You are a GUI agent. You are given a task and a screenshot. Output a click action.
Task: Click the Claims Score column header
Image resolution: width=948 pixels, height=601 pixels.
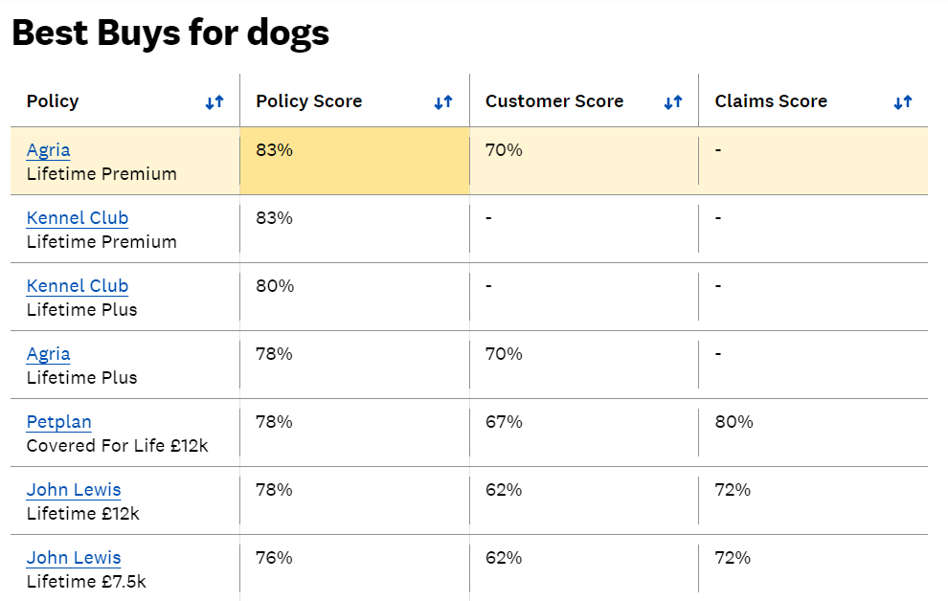[771, 101]
